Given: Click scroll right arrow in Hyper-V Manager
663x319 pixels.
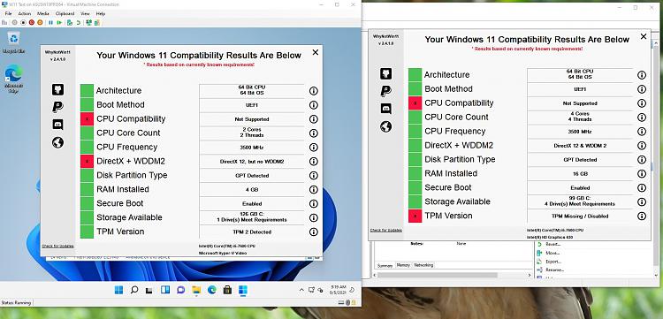Looking at the screenshot, I should point(530,275).
